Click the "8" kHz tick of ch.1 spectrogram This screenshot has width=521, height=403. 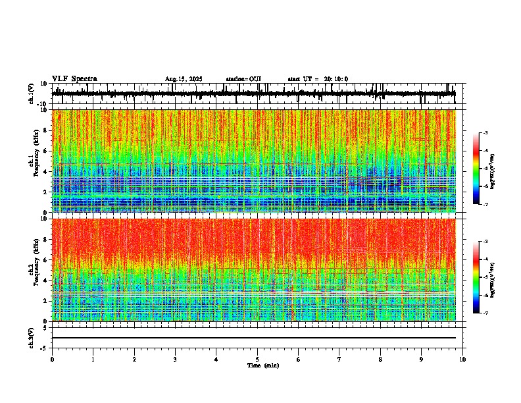point(46,130)
